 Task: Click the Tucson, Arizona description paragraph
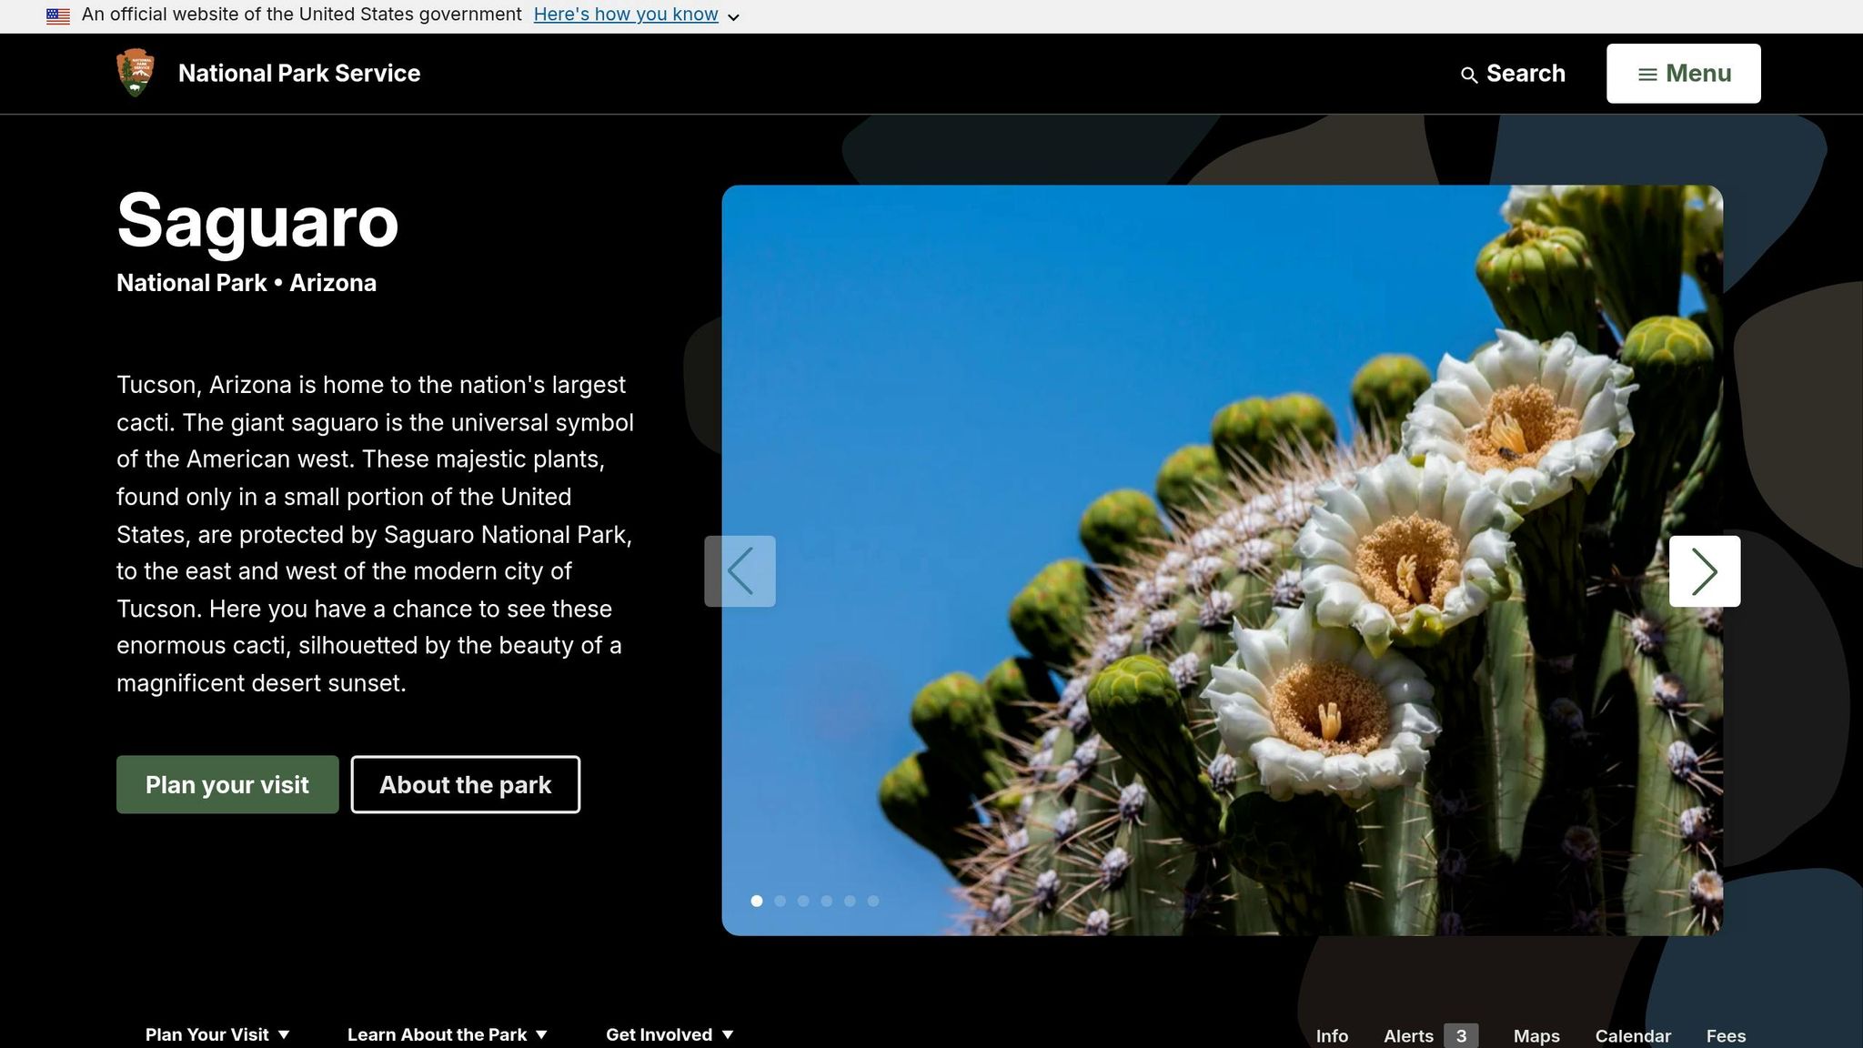pos(376,534)
